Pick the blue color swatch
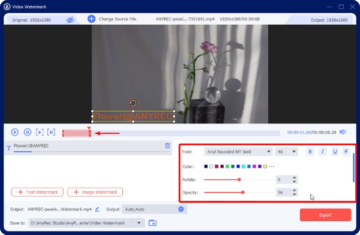The height and width of the screenshot is (235, 360). pyautogui.click(x=238, y=167)
